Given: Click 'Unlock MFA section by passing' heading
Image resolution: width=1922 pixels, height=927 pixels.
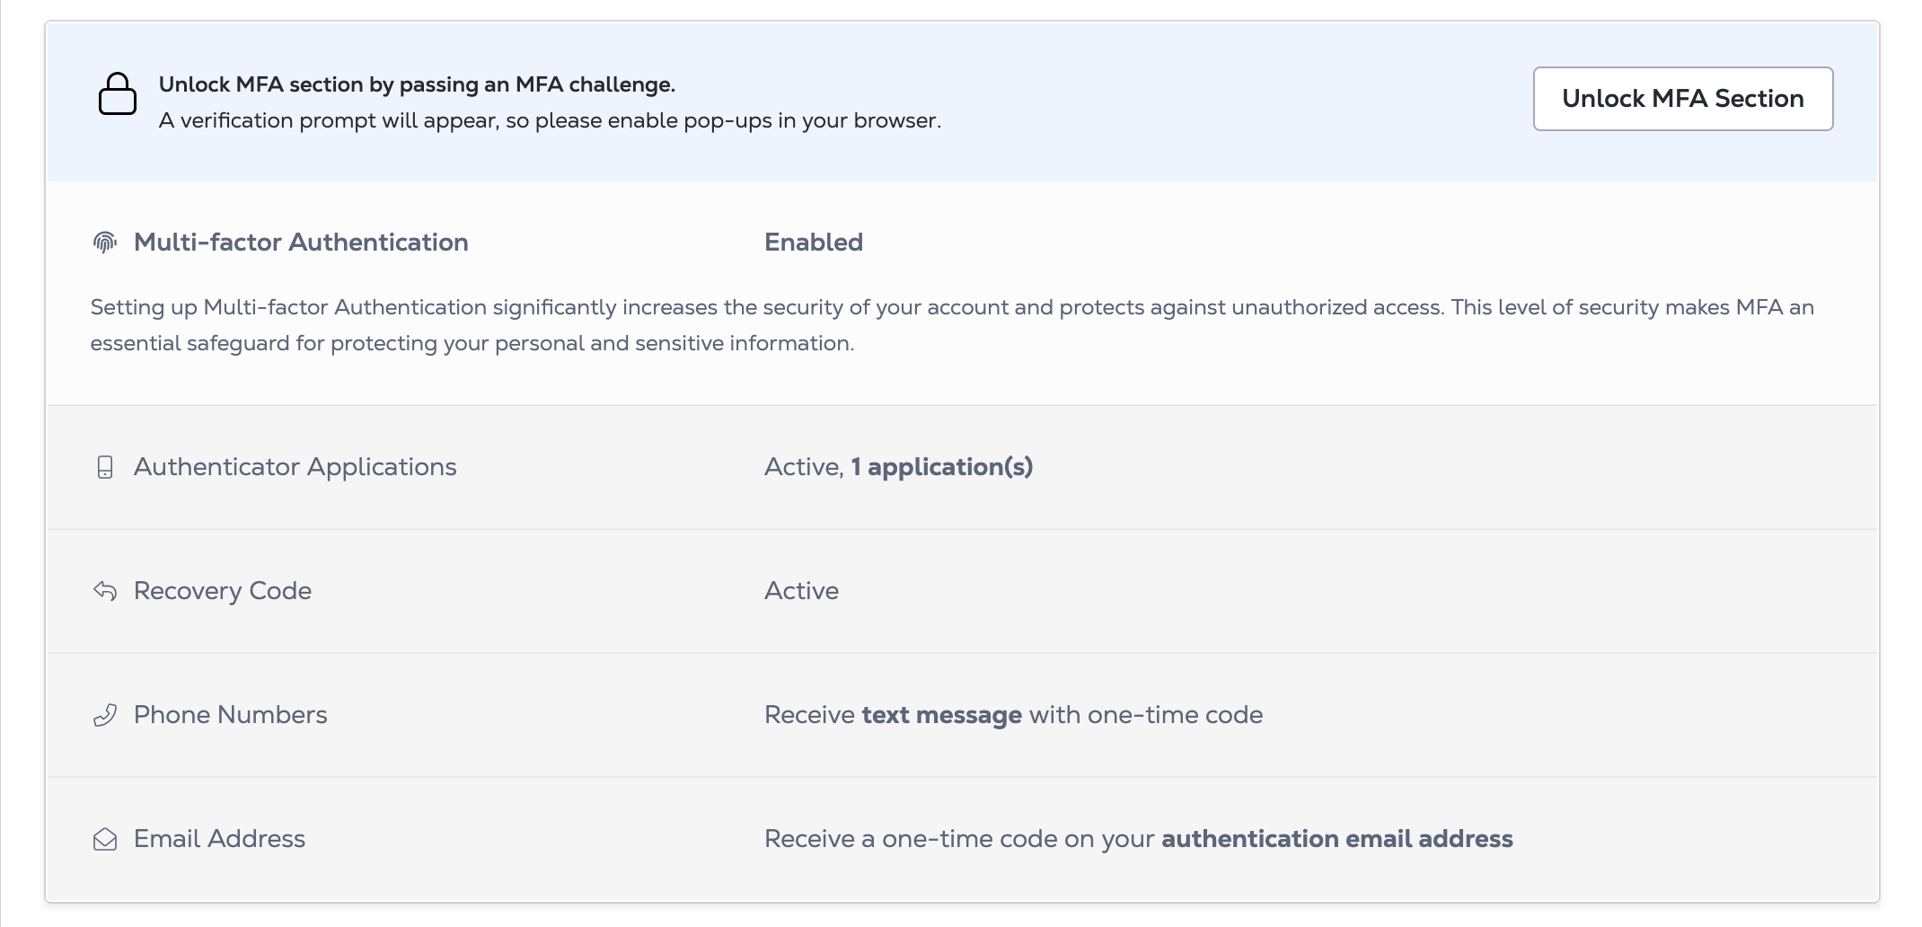Looking at the screenshot, I should pyautogui.click(x=417, y=84).
